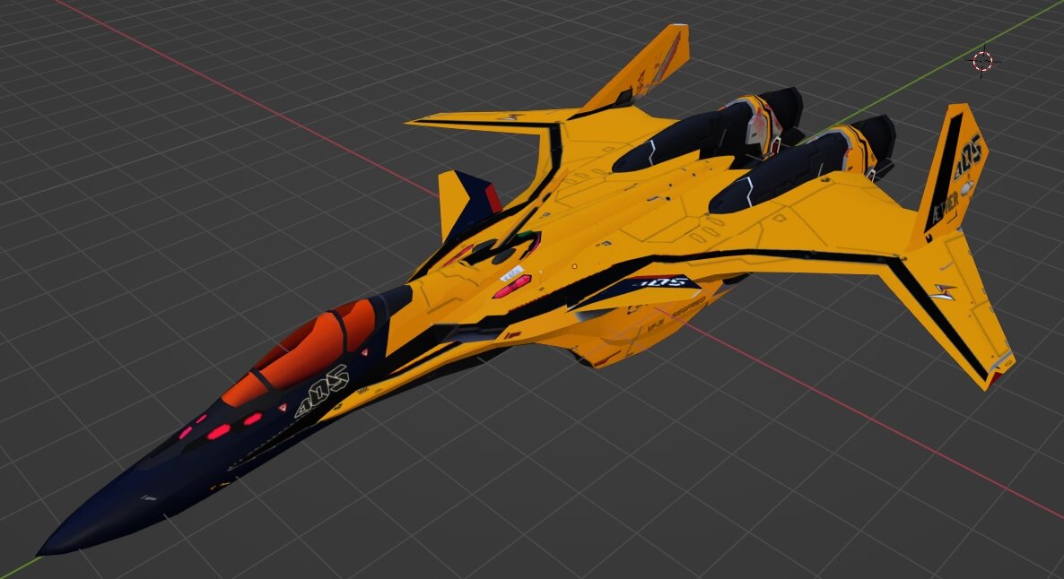Click the '405' marking beside the cockpit
Screen dimensions: 1064x579
(x=323, y=391)
